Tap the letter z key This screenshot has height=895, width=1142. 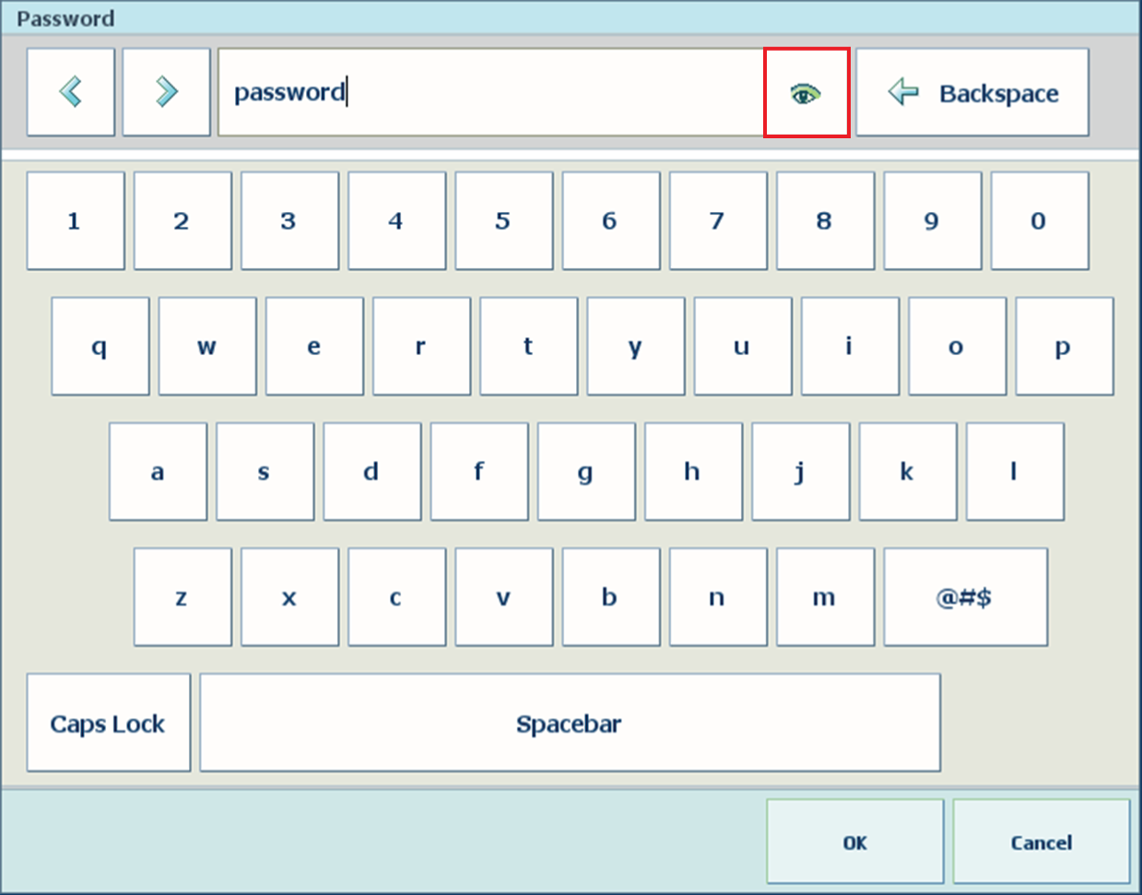pyautogui.click(x=182, y=597)
